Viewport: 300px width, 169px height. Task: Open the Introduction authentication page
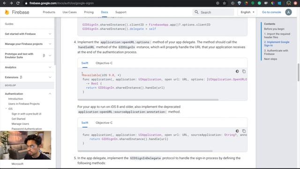(x=15, y=99)
